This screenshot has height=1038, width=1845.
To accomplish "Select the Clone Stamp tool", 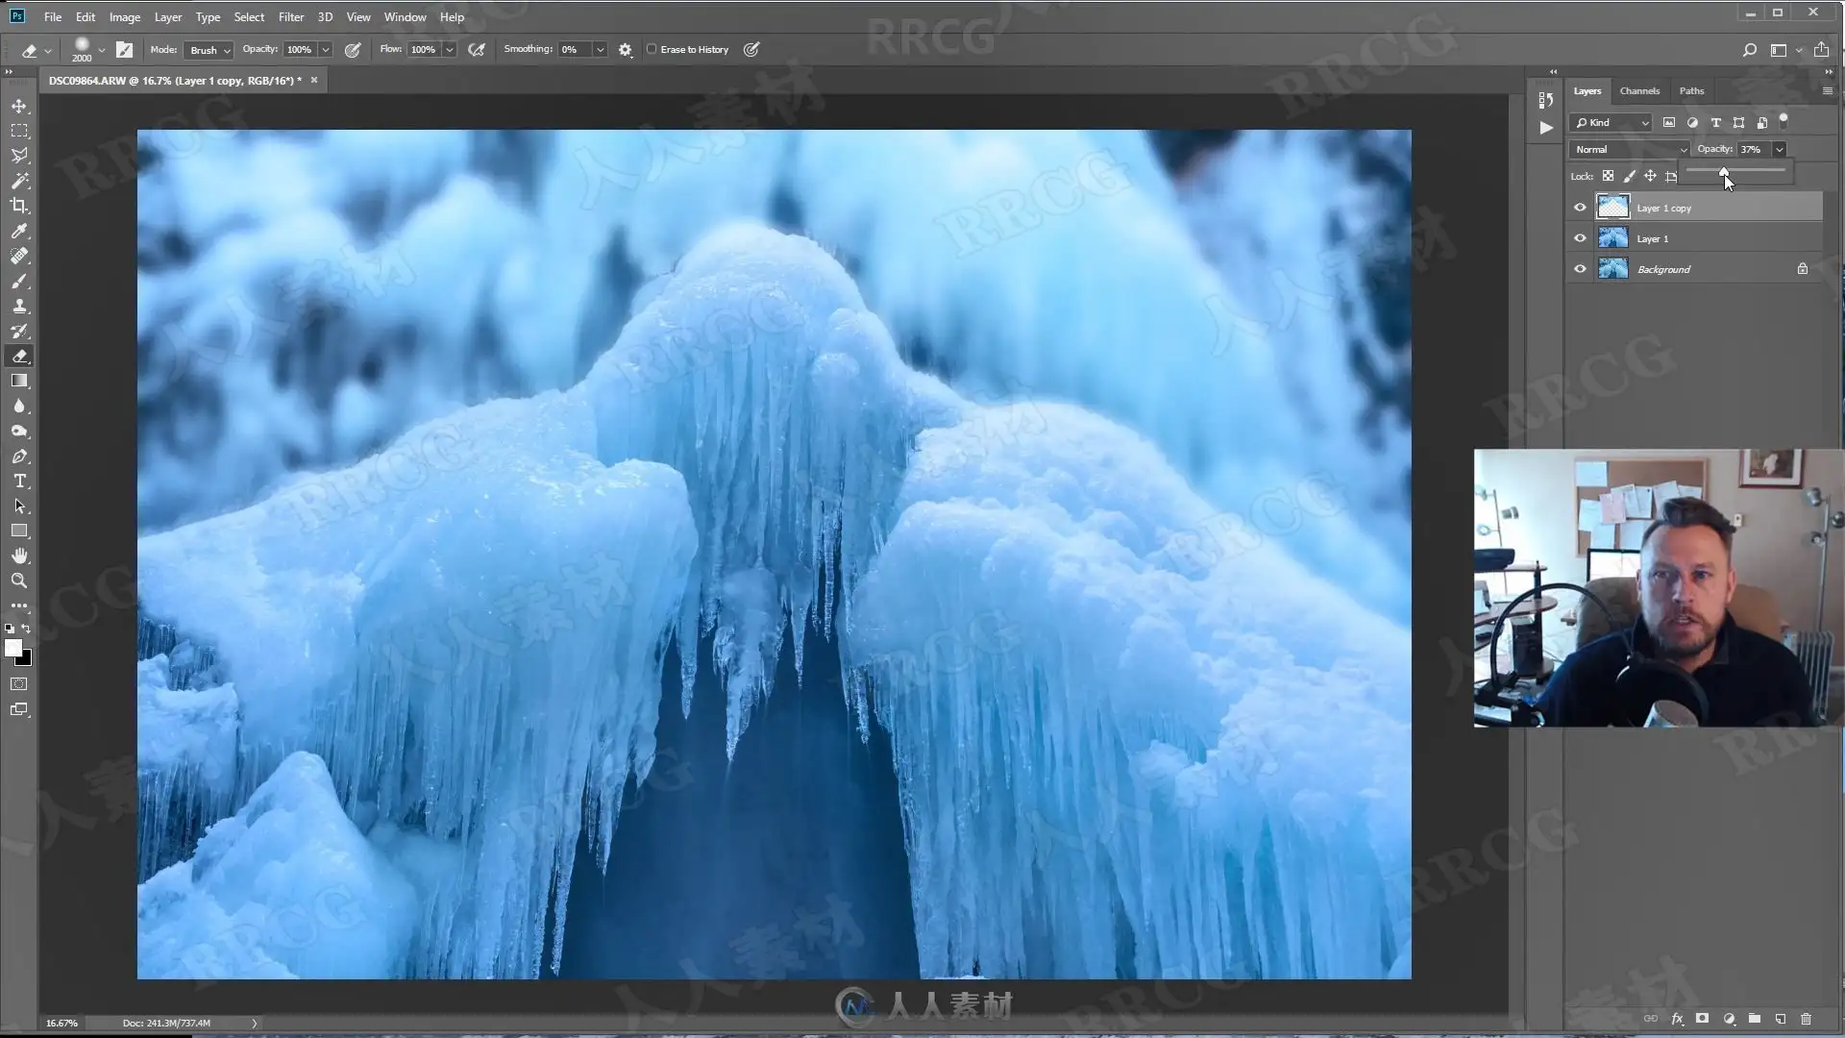I will coord(19,306).
